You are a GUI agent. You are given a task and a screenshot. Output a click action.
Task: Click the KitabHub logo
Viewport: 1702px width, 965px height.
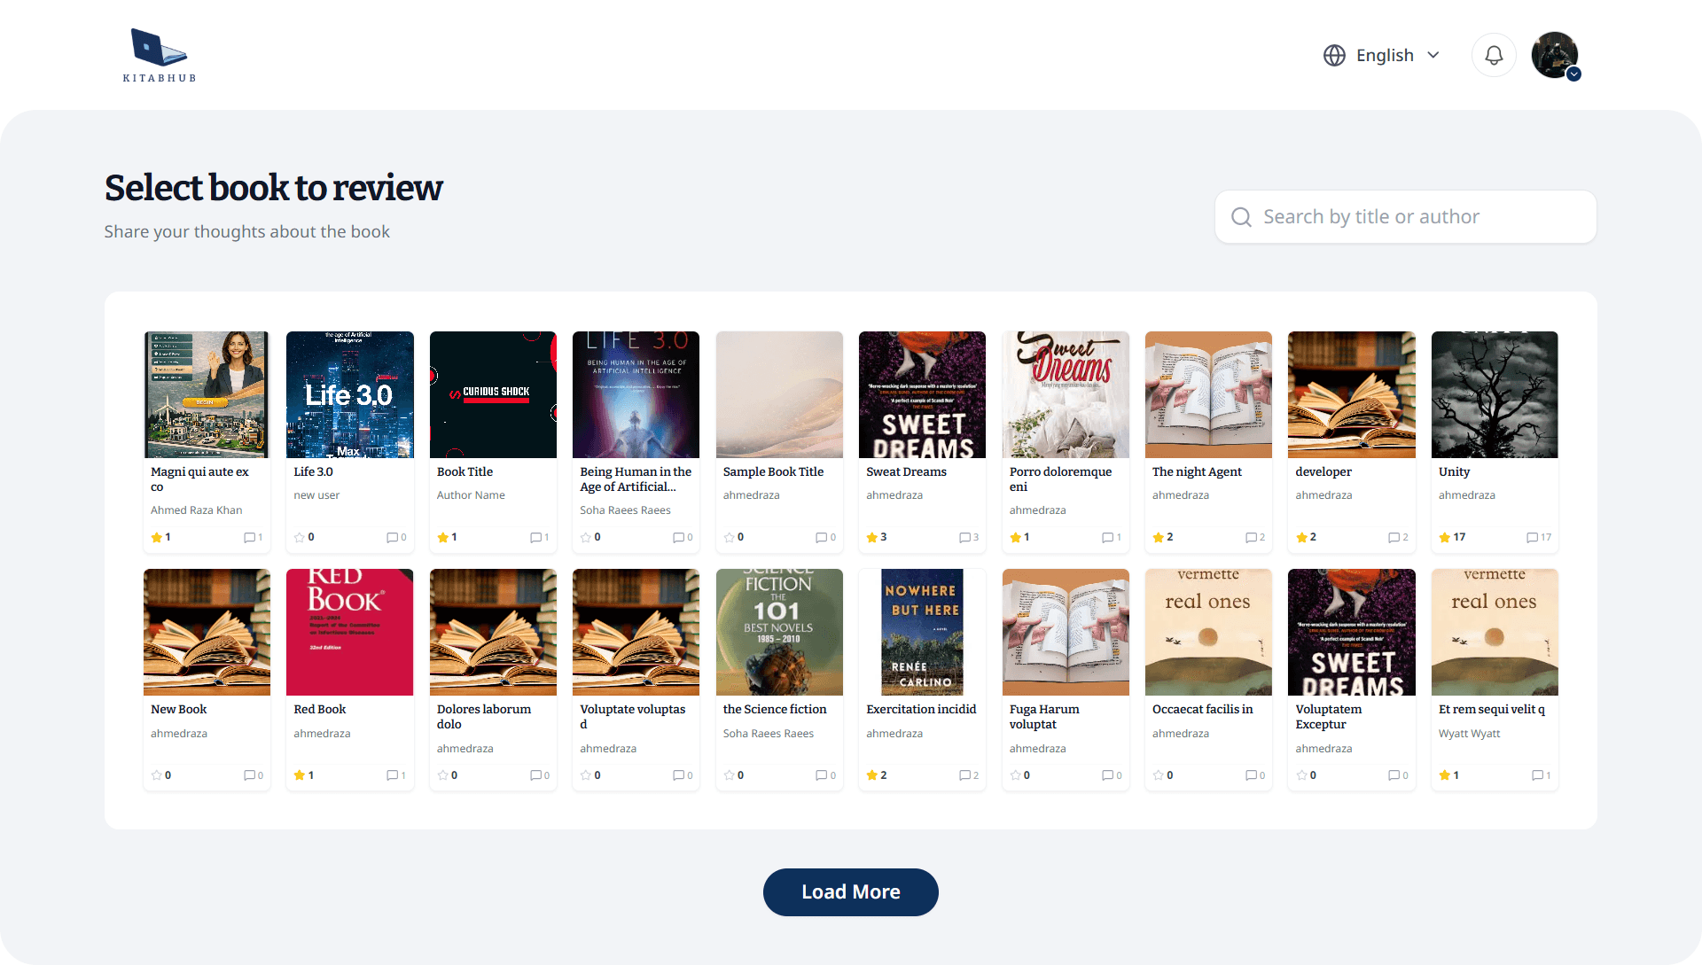(160, 55)
